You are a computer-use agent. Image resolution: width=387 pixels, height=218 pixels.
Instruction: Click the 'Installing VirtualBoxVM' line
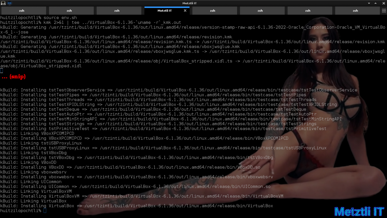point(142,196)
